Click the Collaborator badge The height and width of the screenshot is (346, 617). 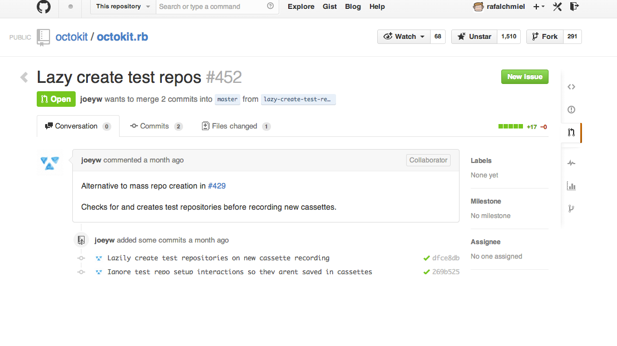pos(428,160)
